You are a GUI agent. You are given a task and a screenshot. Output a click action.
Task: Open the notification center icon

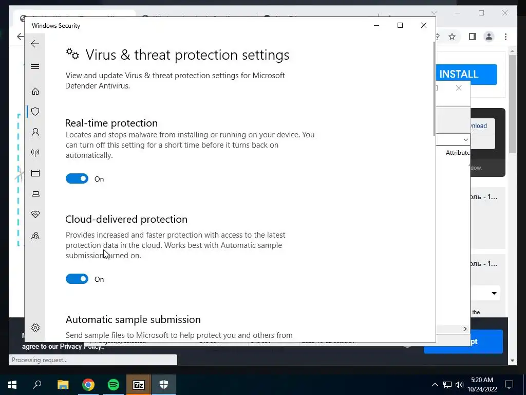[x=509, y=385]
